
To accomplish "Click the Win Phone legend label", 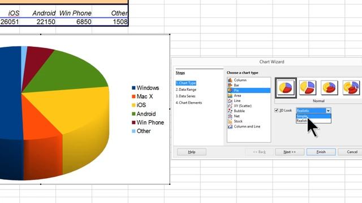I will [150, 122].
